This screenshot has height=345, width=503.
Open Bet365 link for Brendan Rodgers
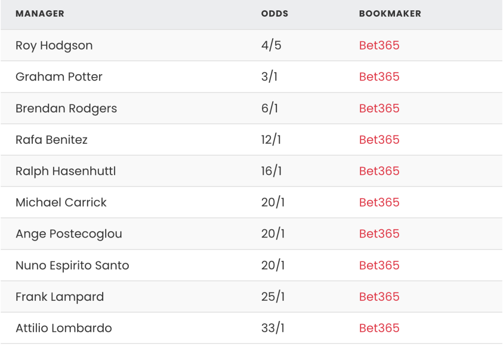pyautogui.click(x=379, y=108)
